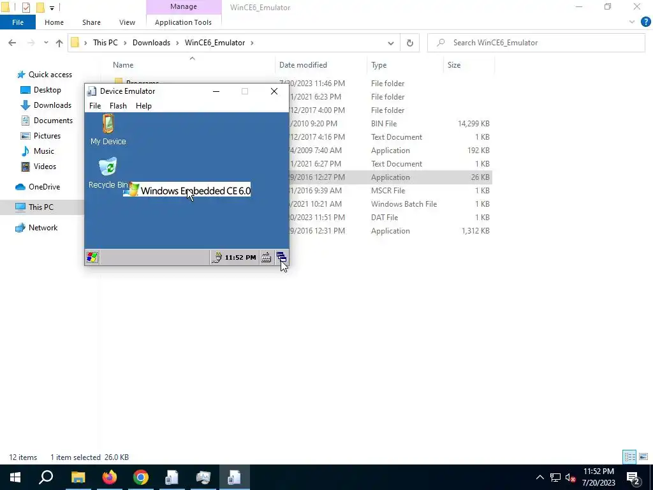The height and width of the screenshot is (490, 653).
Task: Open the Windows CE Start button
Action: point(92,257)
